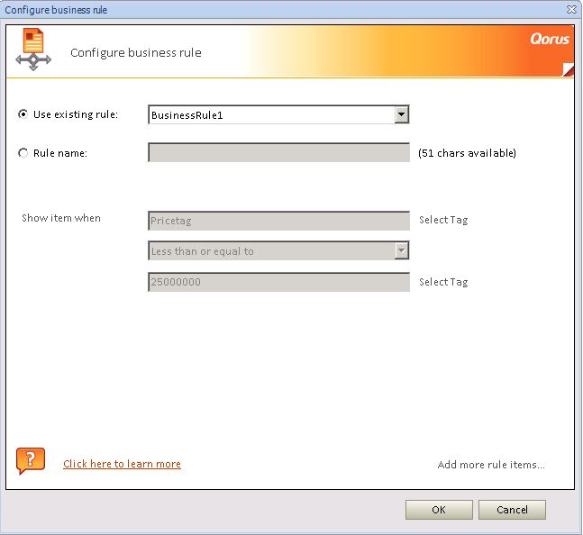Click the '(51 chars available)' text
This screenshot has height=535, width=583.
coord(467,153)
